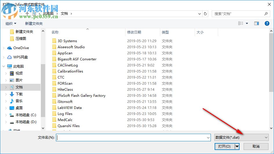Select the LabVIEW Data folder name
Image resolution: width=274 pixels, height=154 pixels.
pos(70,107)
